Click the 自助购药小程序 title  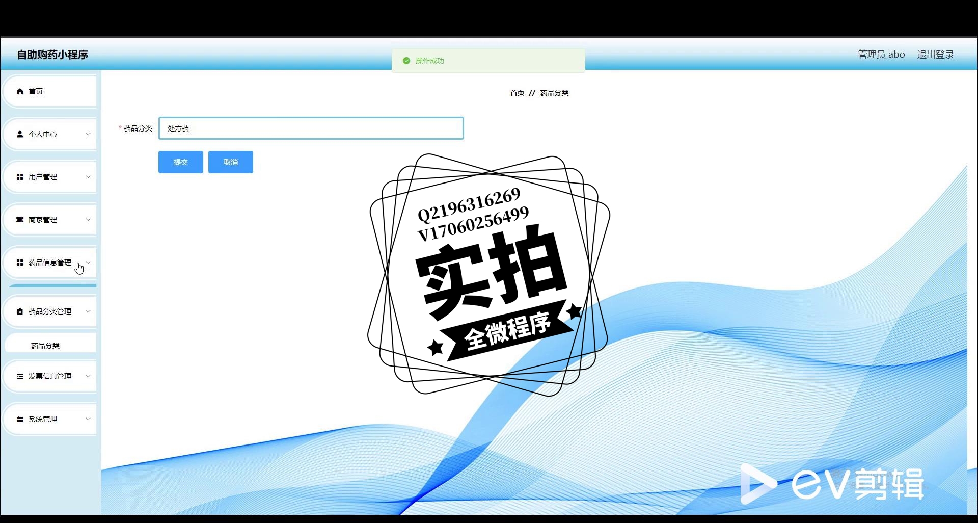pos(52,55)
